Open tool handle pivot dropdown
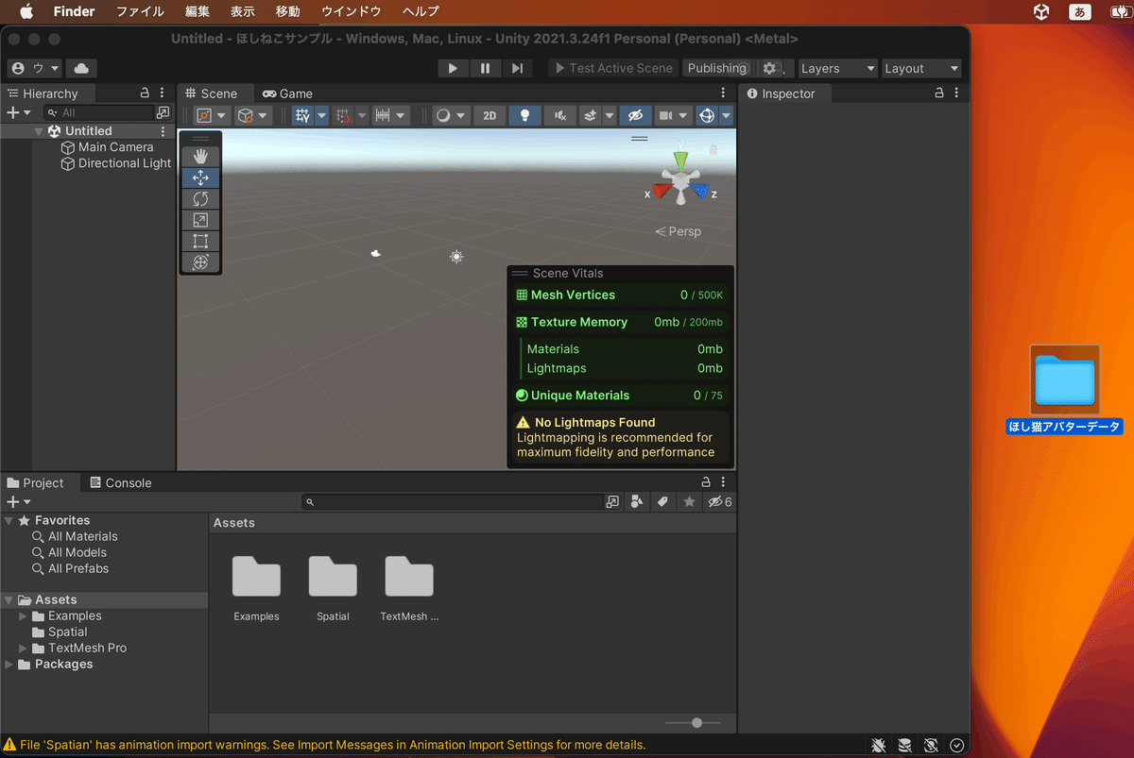The image size is (1134, 758). [212, 115]
